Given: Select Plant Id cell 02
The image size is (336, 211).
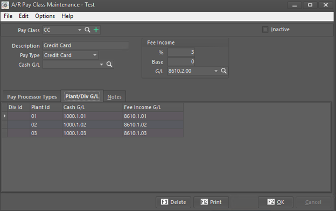Looking at the screenshot, I should tap(46, 125).
